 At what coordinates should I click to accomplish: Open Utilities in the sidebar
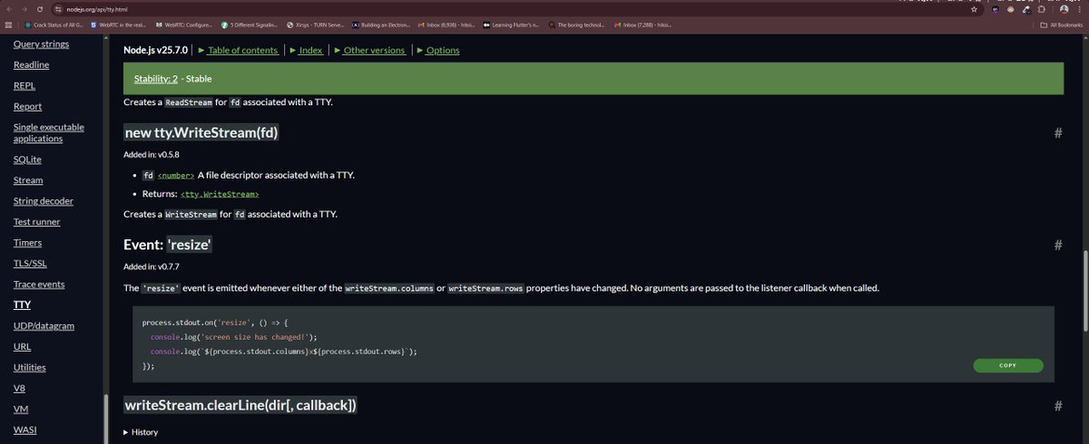click(x=29, y=368)
